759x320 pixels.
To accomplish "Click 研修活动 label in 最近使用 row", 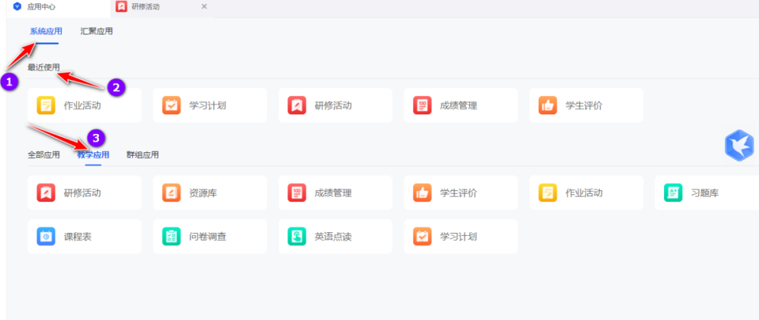I will (x=333, y=105).
